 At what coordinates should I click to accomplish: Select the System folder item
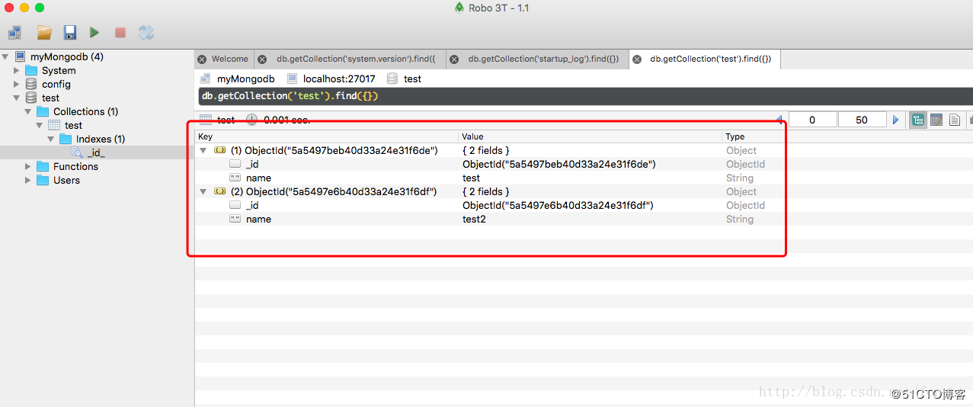point(59,70)
